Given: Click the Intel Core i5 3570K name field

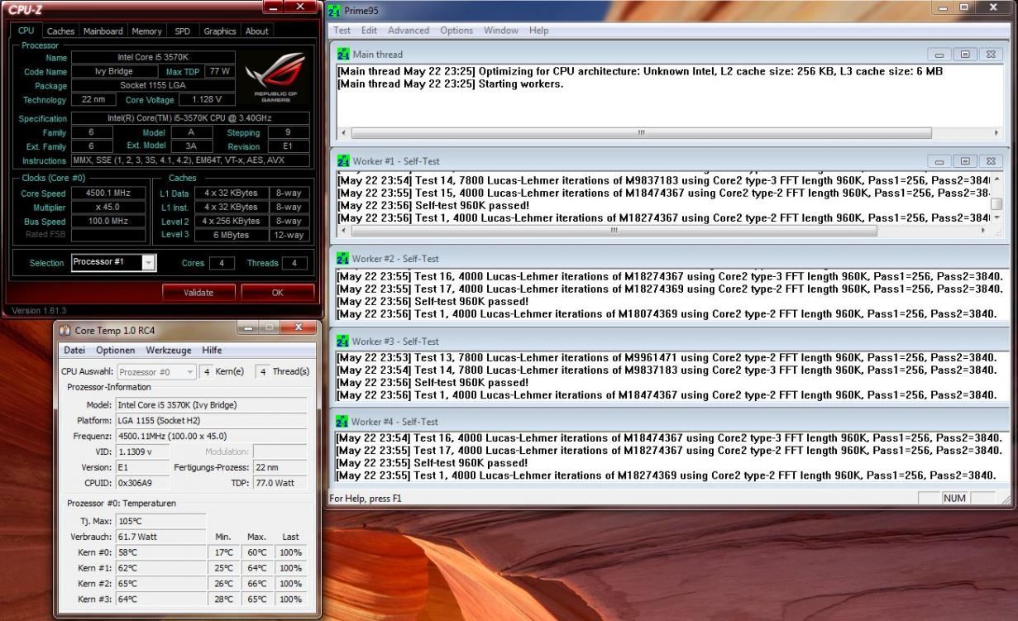Looking at the screenshot, I should pos(153,58).
